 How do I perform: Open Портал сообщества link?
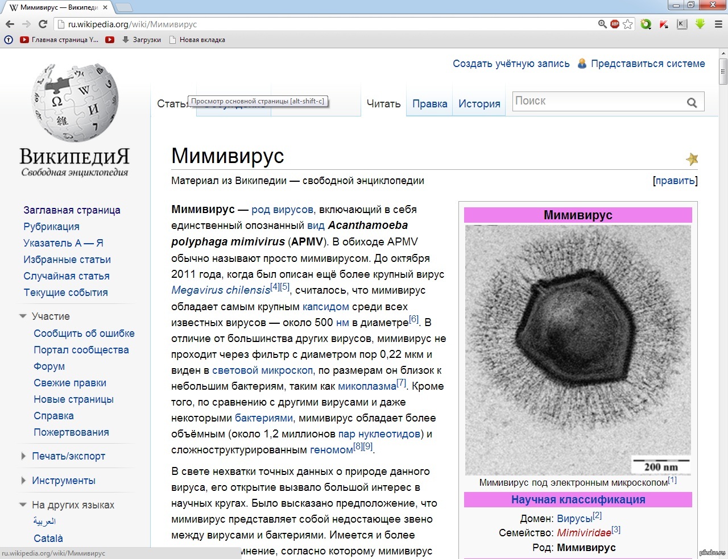pos(81,350)
